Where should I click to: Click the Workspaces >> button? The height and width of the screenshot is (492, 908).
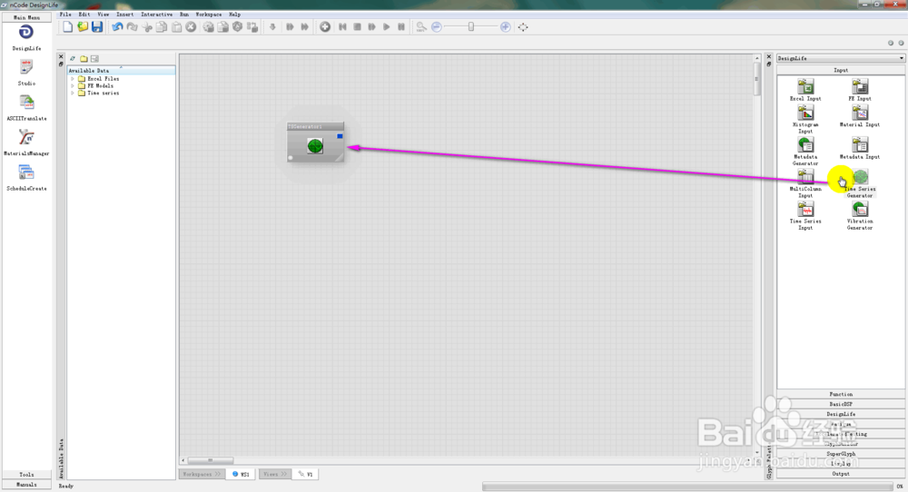202,474
